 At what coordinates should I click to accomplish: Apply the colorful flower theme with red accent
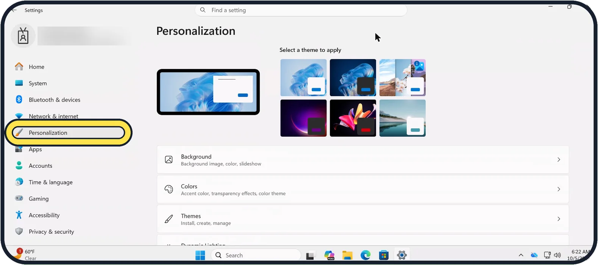(353, 118)
